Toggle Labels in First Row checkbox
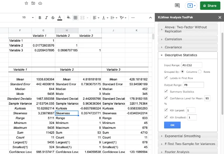The width and height of the screenshot is (224, 154). point(166,78)
